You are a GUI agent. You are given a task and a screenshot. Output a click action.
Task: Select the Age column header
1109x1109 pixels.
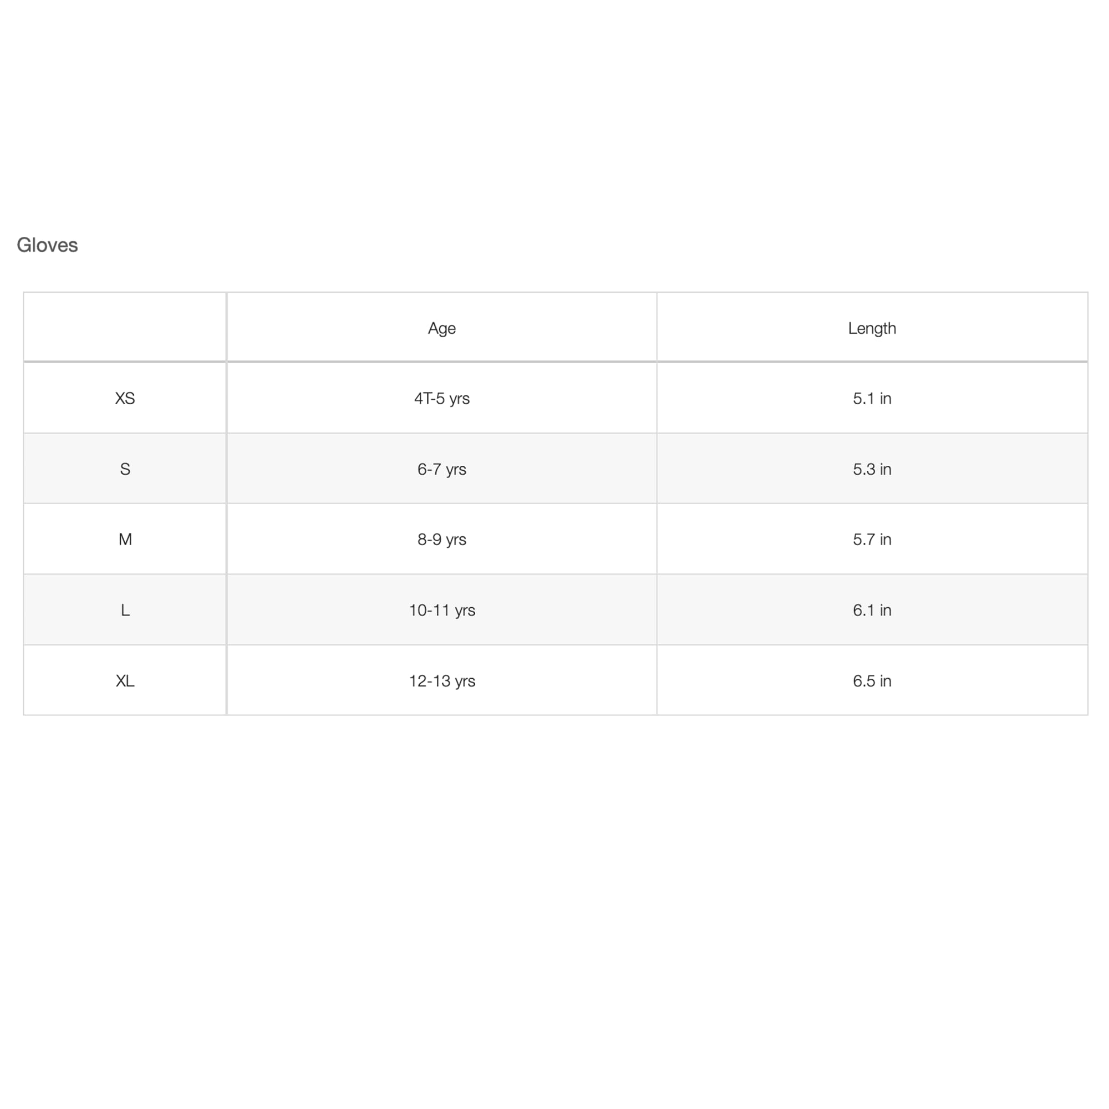(x=441, y=328)
